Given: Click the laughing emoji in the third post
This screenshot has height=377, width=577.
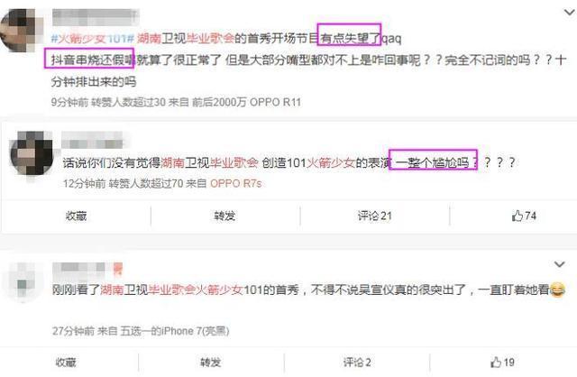Looking at the screenshot, I should [558, 290].
